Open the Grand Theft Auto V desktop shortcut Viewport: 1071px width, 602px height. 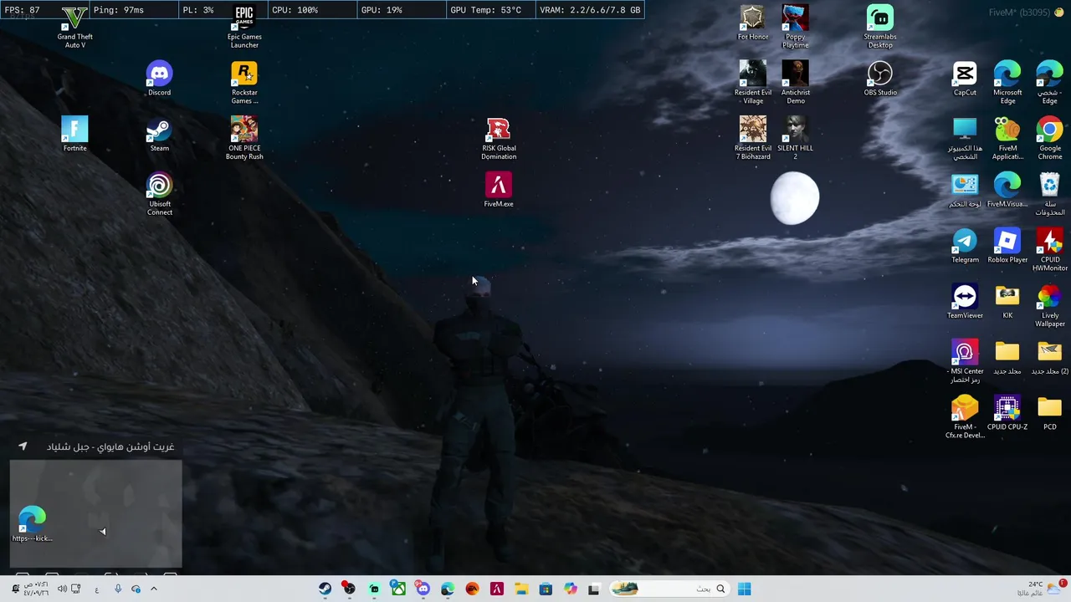pyautogui.click(x=74, y=25)
